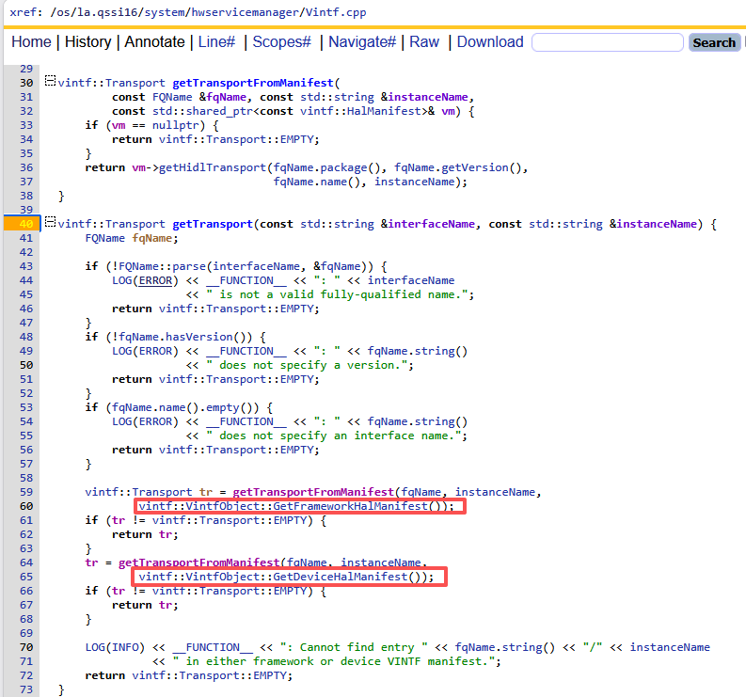The width and height of the screenshot is (746, 697).
Task: Click LOG(INFO) on line 70
Action: [x=115, y=647]
